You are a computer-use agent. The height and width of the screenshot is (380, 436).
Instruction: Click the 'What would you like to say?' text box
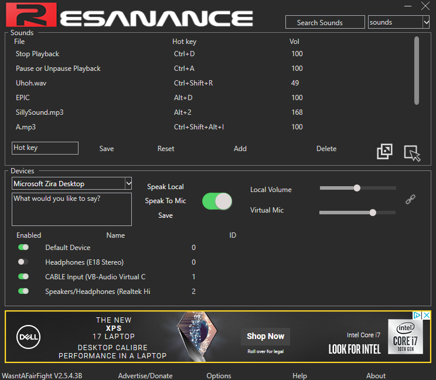coord(71,210)
